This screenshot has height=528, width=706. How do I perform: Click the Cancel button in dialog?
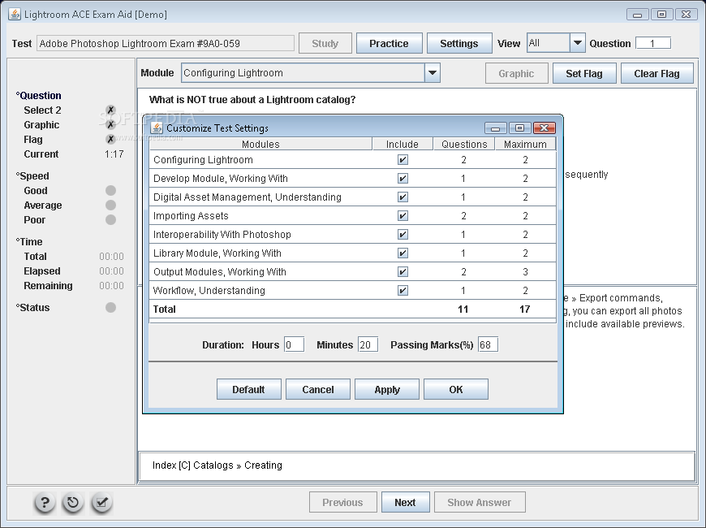[318, 389]
